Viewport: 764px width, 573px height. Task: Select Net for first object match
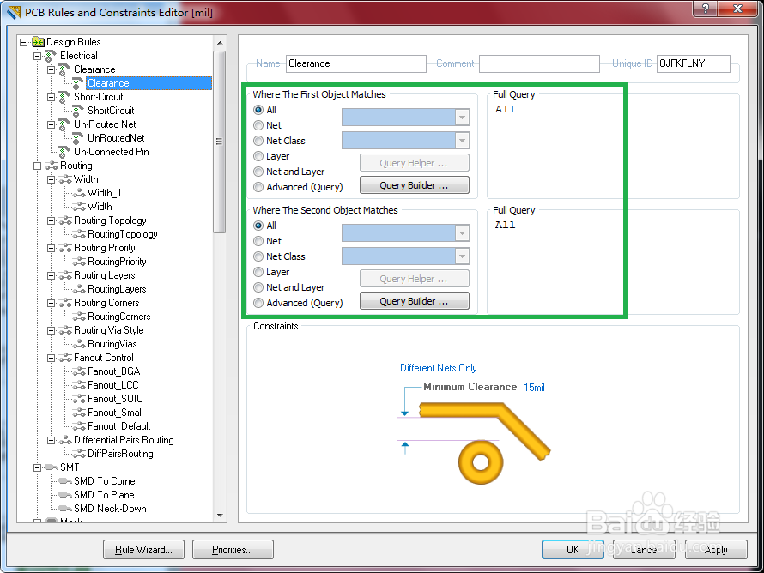tap(258, 125)
